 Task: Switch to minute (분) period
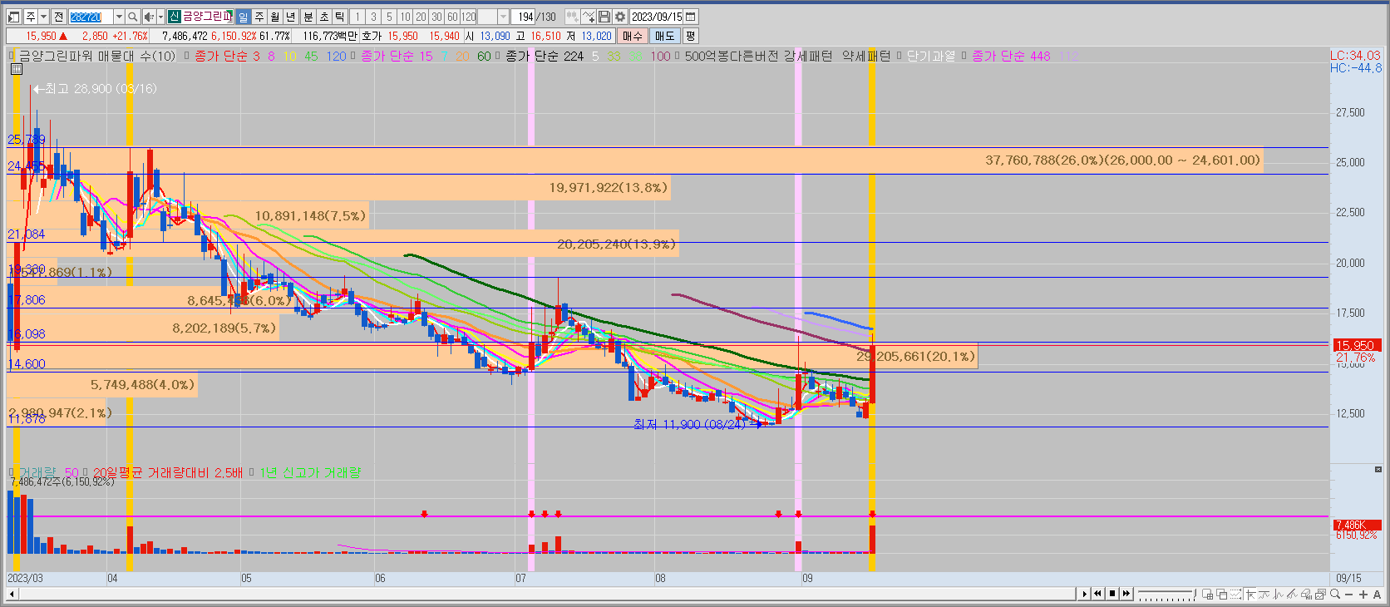coord(308,17)
